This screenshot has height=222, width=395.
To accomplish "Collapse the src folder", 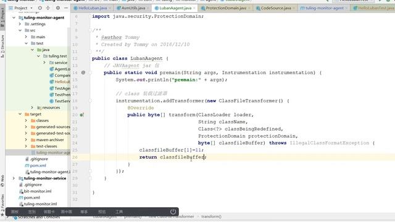I will point(20,30).
